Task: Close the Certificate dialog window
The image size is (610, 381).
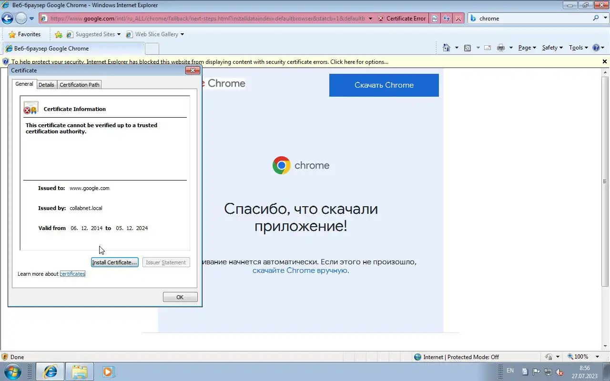Action: [x=193, y=70]
